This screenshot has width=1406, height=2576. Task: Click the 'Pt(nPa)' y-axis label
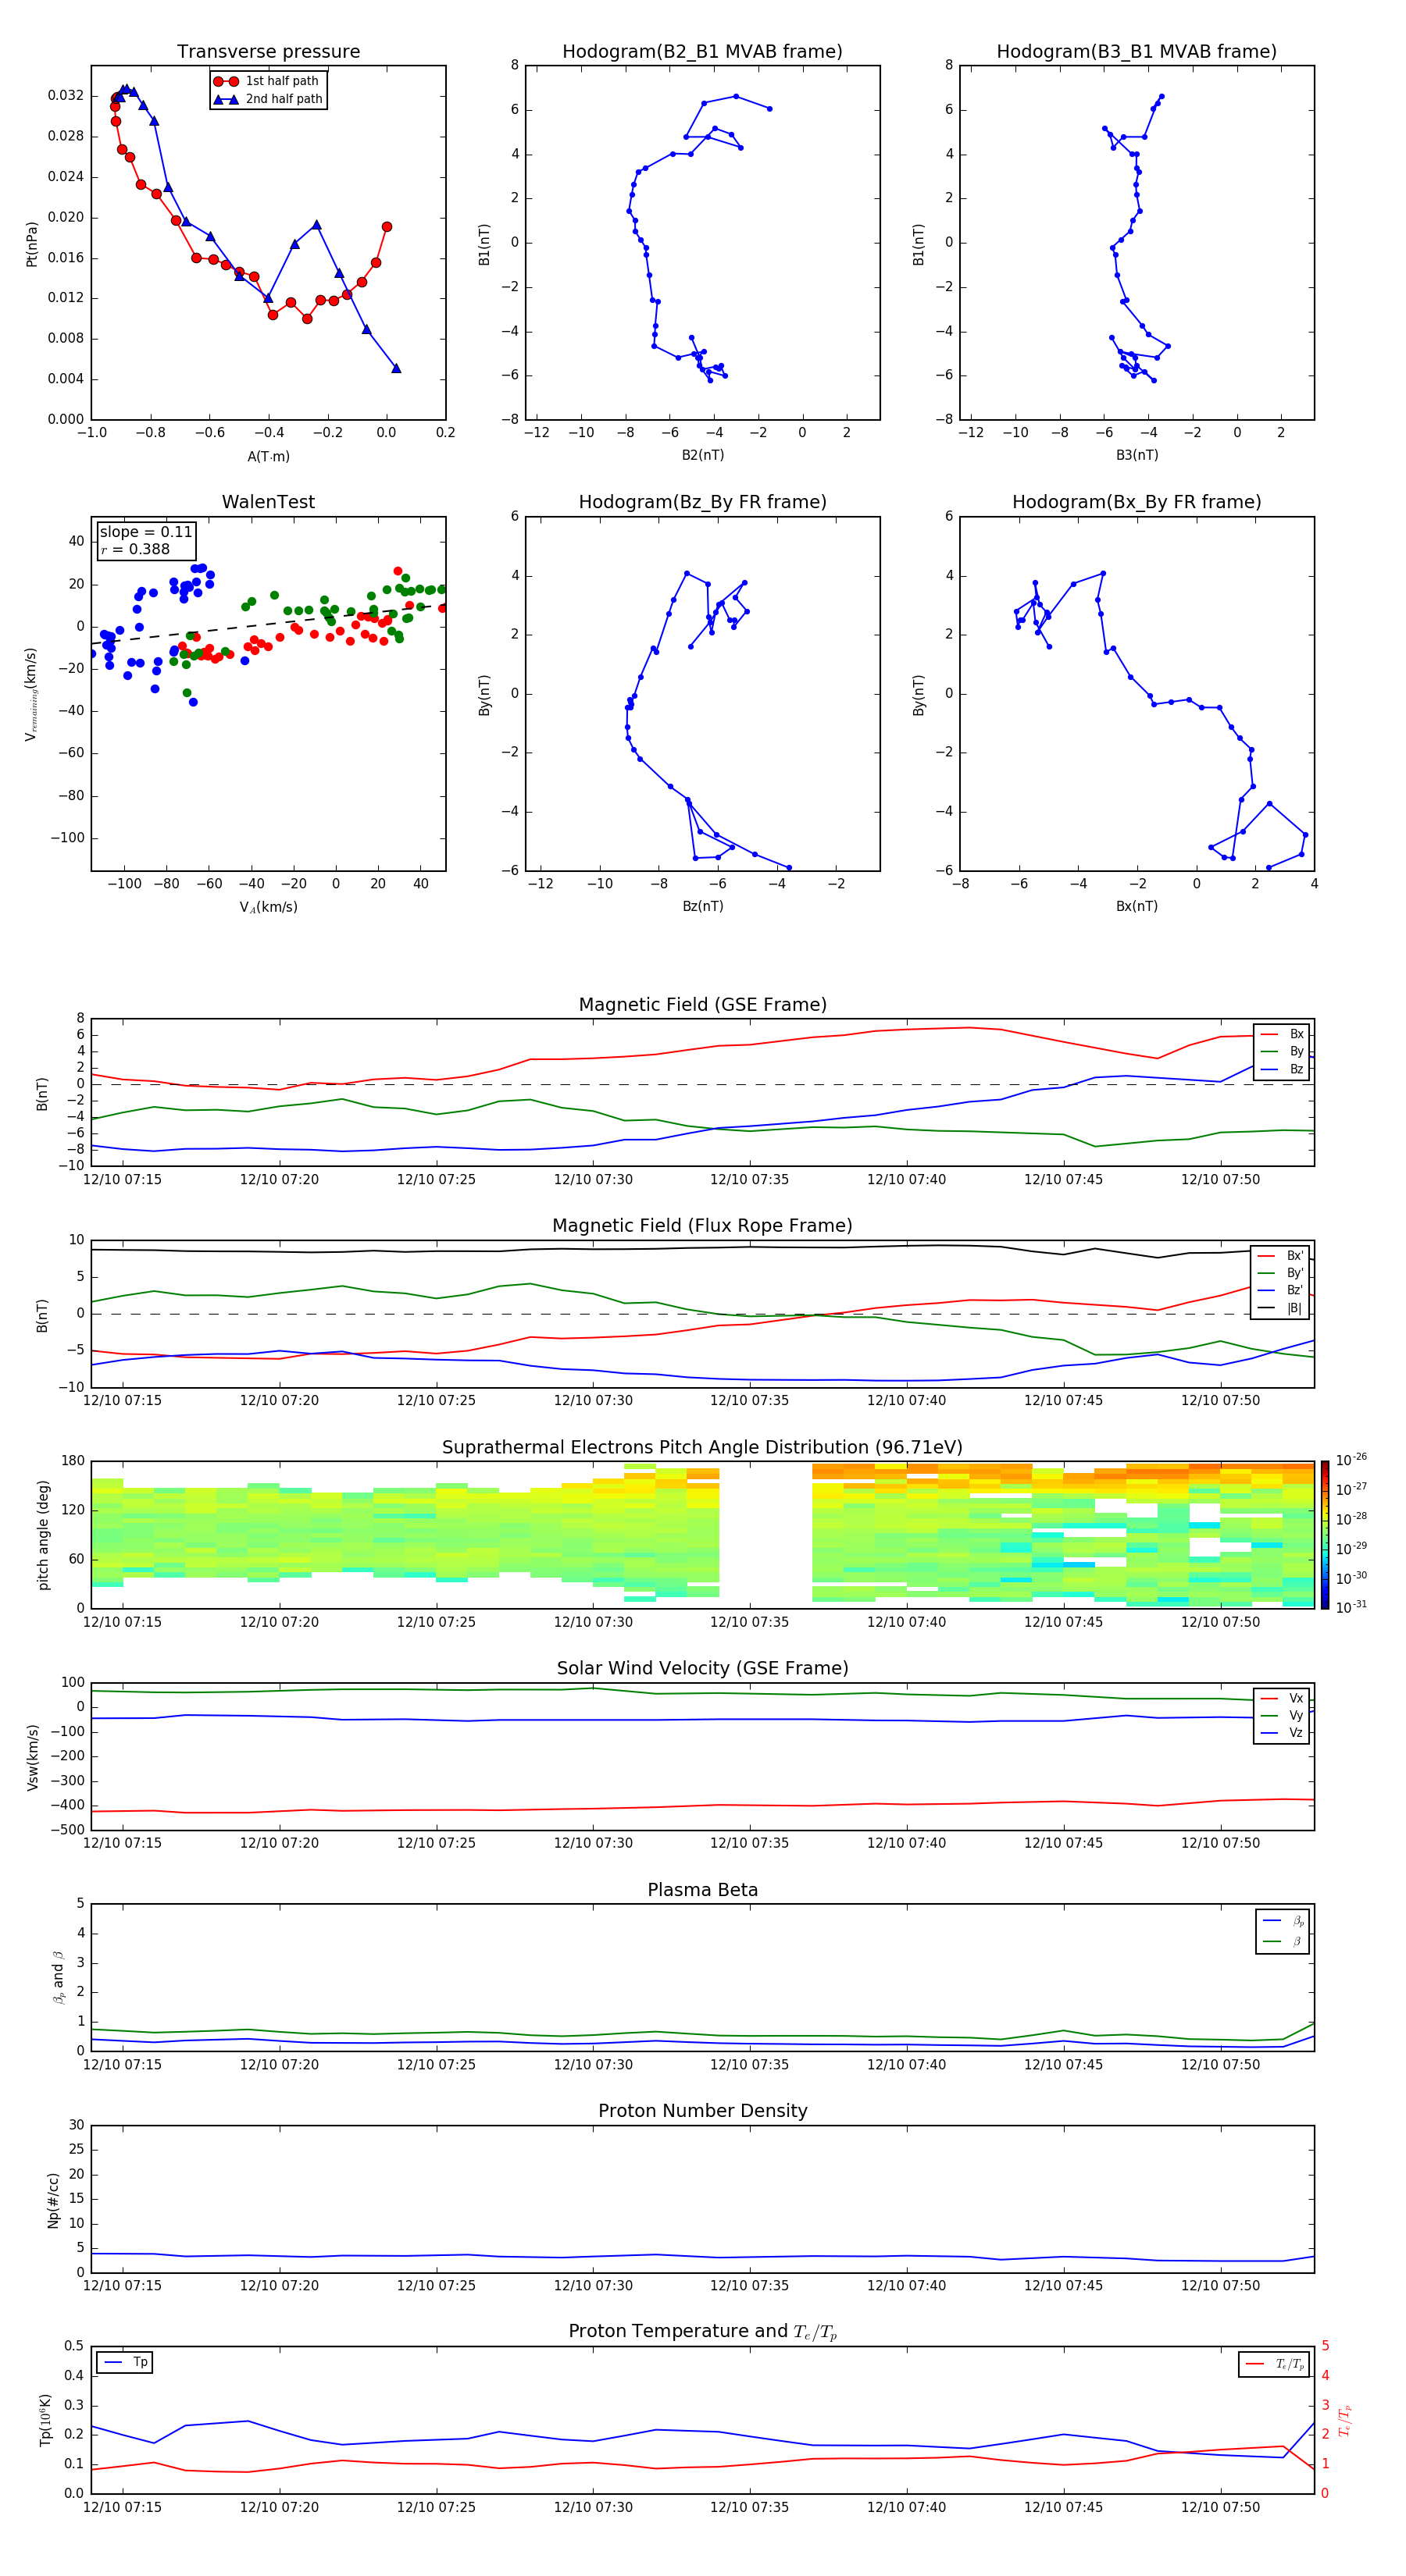[x=32, y=243]
